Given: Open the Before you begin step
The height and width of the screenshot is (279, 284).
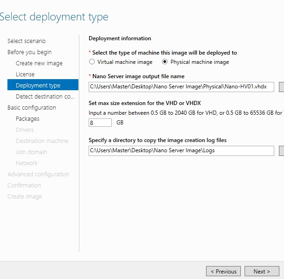Looking at the screenshot, I should (29, 52).
